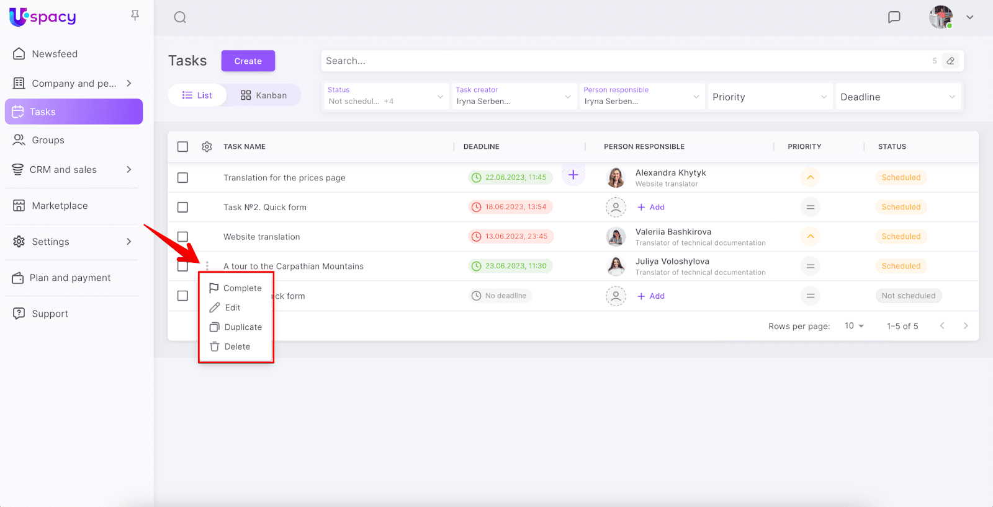The height and width of the screenshot is (507, 993).
Task: Open the Priority filter dropdown
Action: [x=769, y=97]
